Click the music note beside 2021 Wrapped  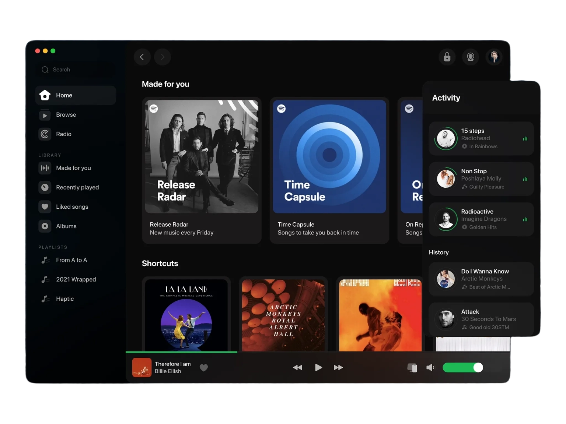tap(45, 279)
